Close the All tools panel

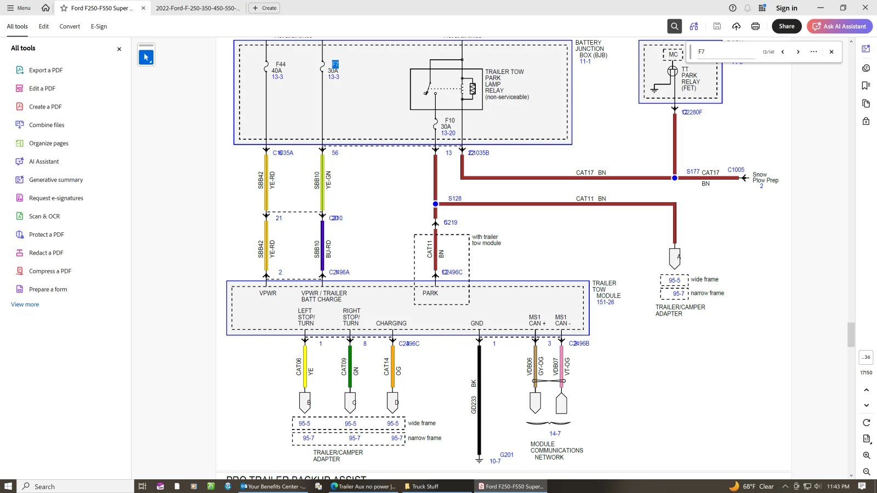119,49
